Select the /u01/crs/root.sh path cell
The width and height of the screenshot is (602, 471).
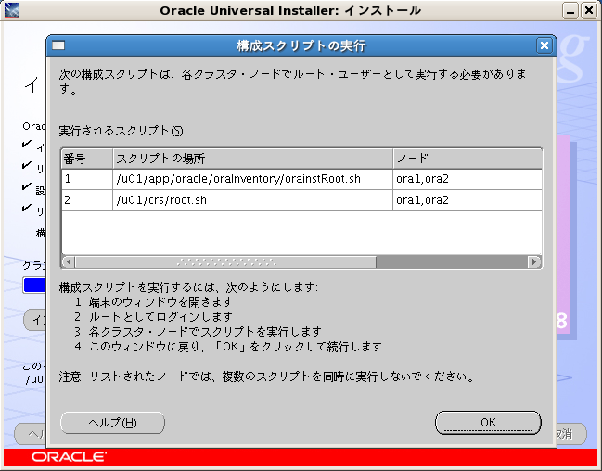click(x=252, y=200)
